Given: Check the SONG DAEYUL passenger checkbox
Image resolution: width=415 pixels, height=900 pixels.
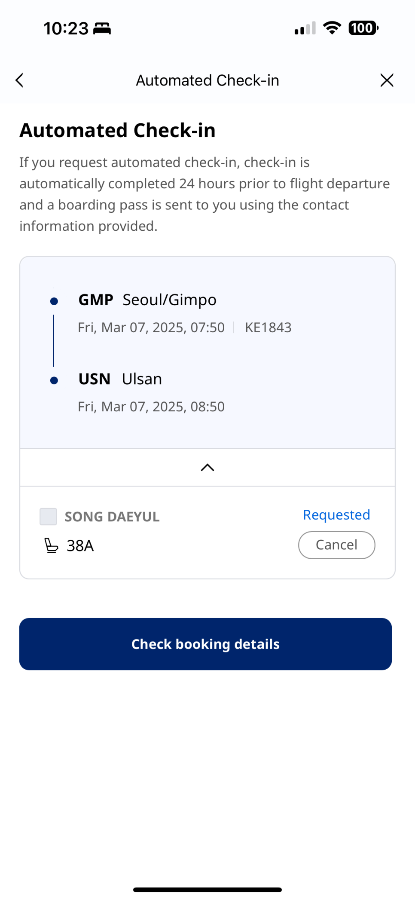Looking at the screenshot, I should coord(48,517).
